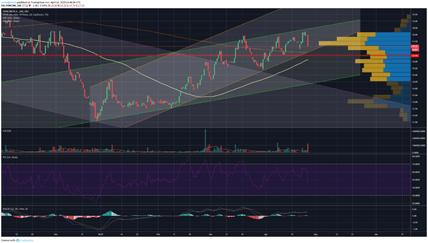Click the Vol (20) pane label
The image size is (428, 243).
coord(7,131)
